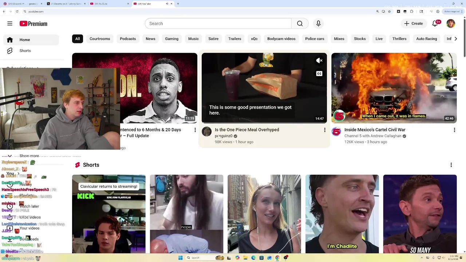Bookmark this page with the star icon
Screen dimensions: 466x262
click(x=389, y=12)
